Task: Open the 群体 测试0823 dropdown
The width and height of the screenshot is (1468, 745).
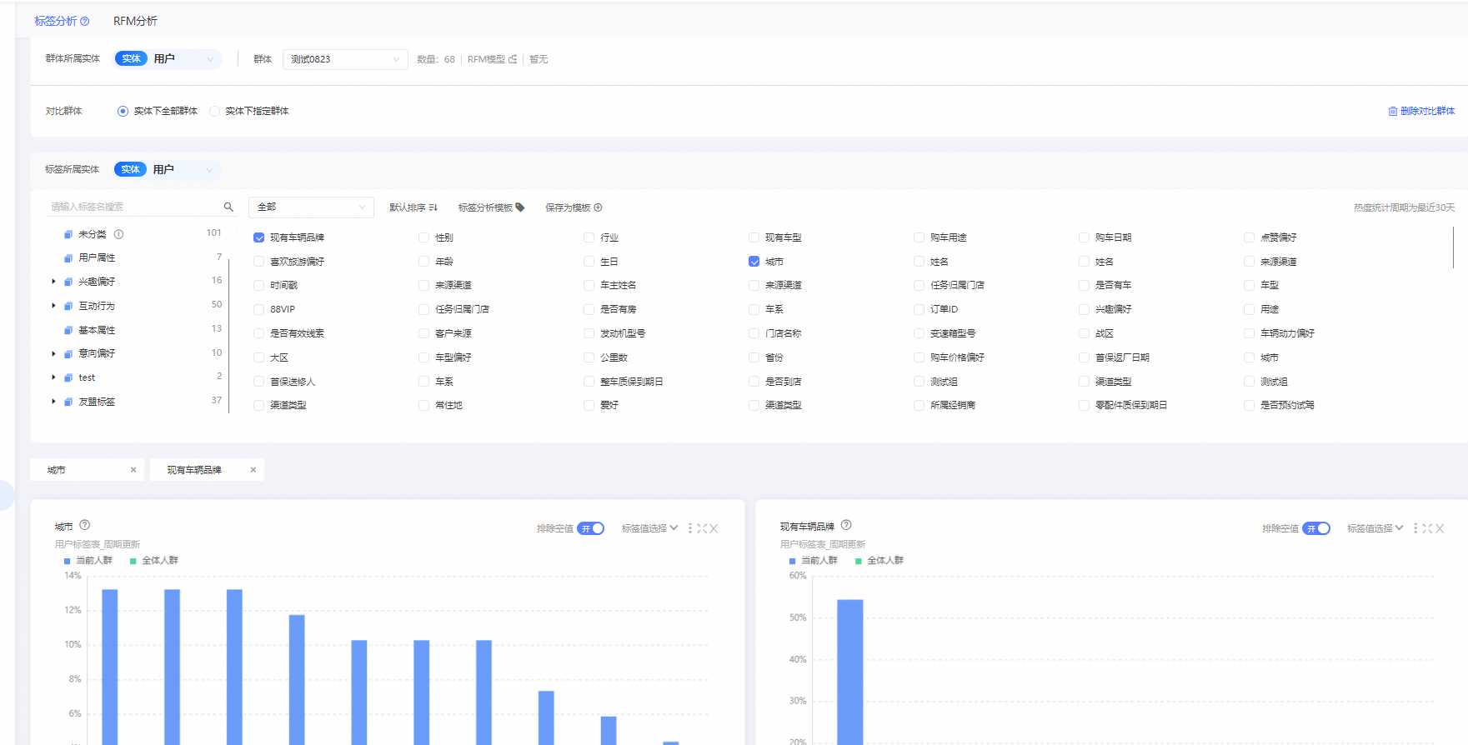Action: point(345,59)
